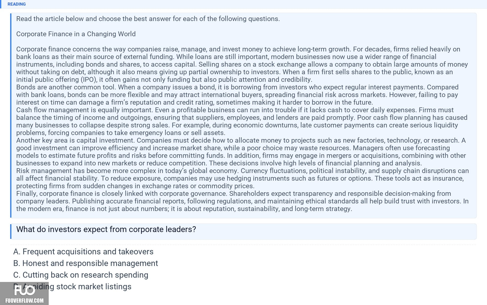Click the blue accent bar beside READING
The width and height of the screenshot is (487, 305).
[x=1, y=4]
